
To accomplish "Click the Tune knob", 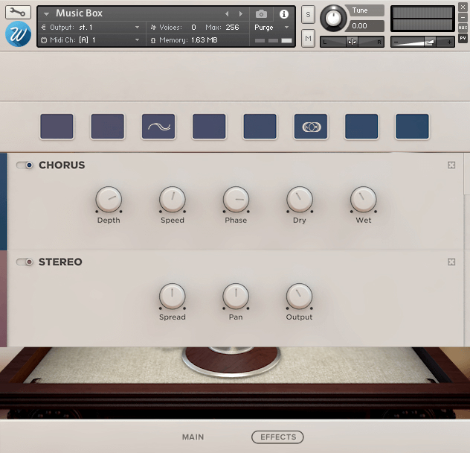I will pyautogui.click(x=333, y=19).
